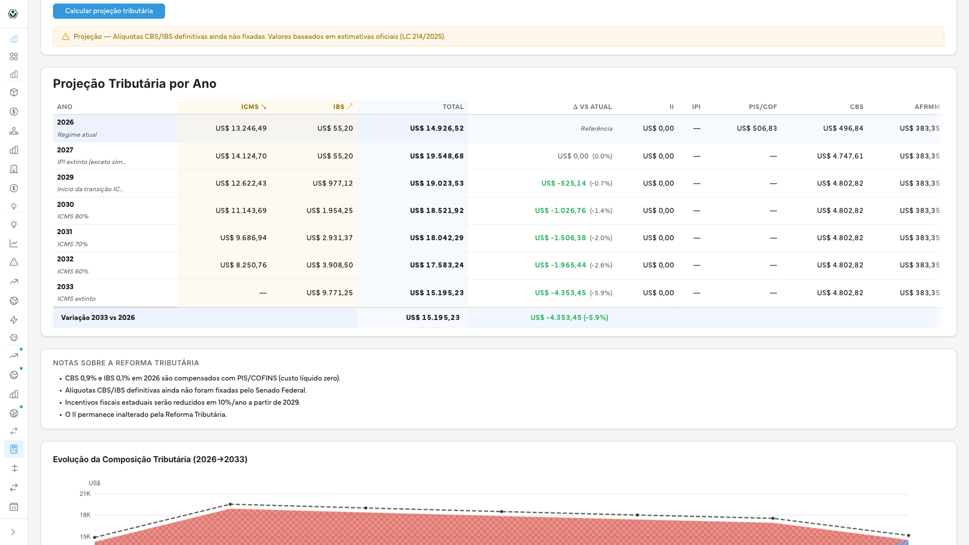This screenshot has height=545, width=969.
Task: Open the highlighted calculator sidebar icon
Action: point(14,449)
